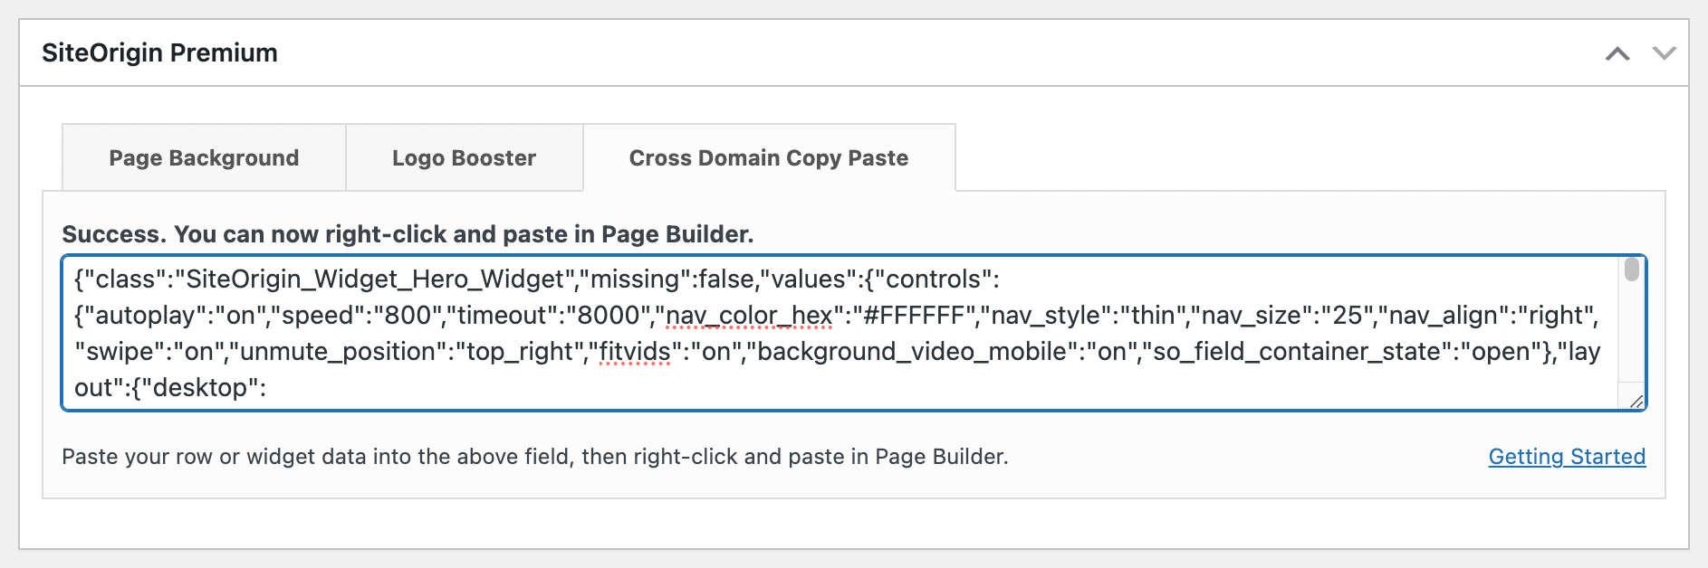Click the textarea resize handle
Screen dimensions: 1708x568
(x=1636, y=401)
